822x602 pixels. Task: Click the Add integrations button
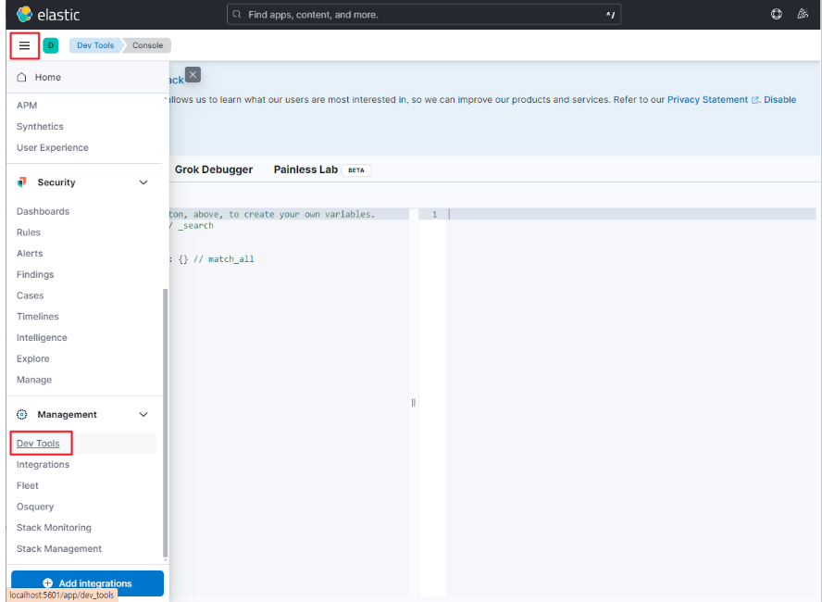88,583
